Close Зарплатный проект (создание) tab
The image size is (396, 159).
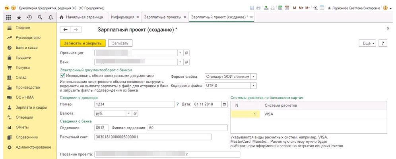[x=251, y=17]
